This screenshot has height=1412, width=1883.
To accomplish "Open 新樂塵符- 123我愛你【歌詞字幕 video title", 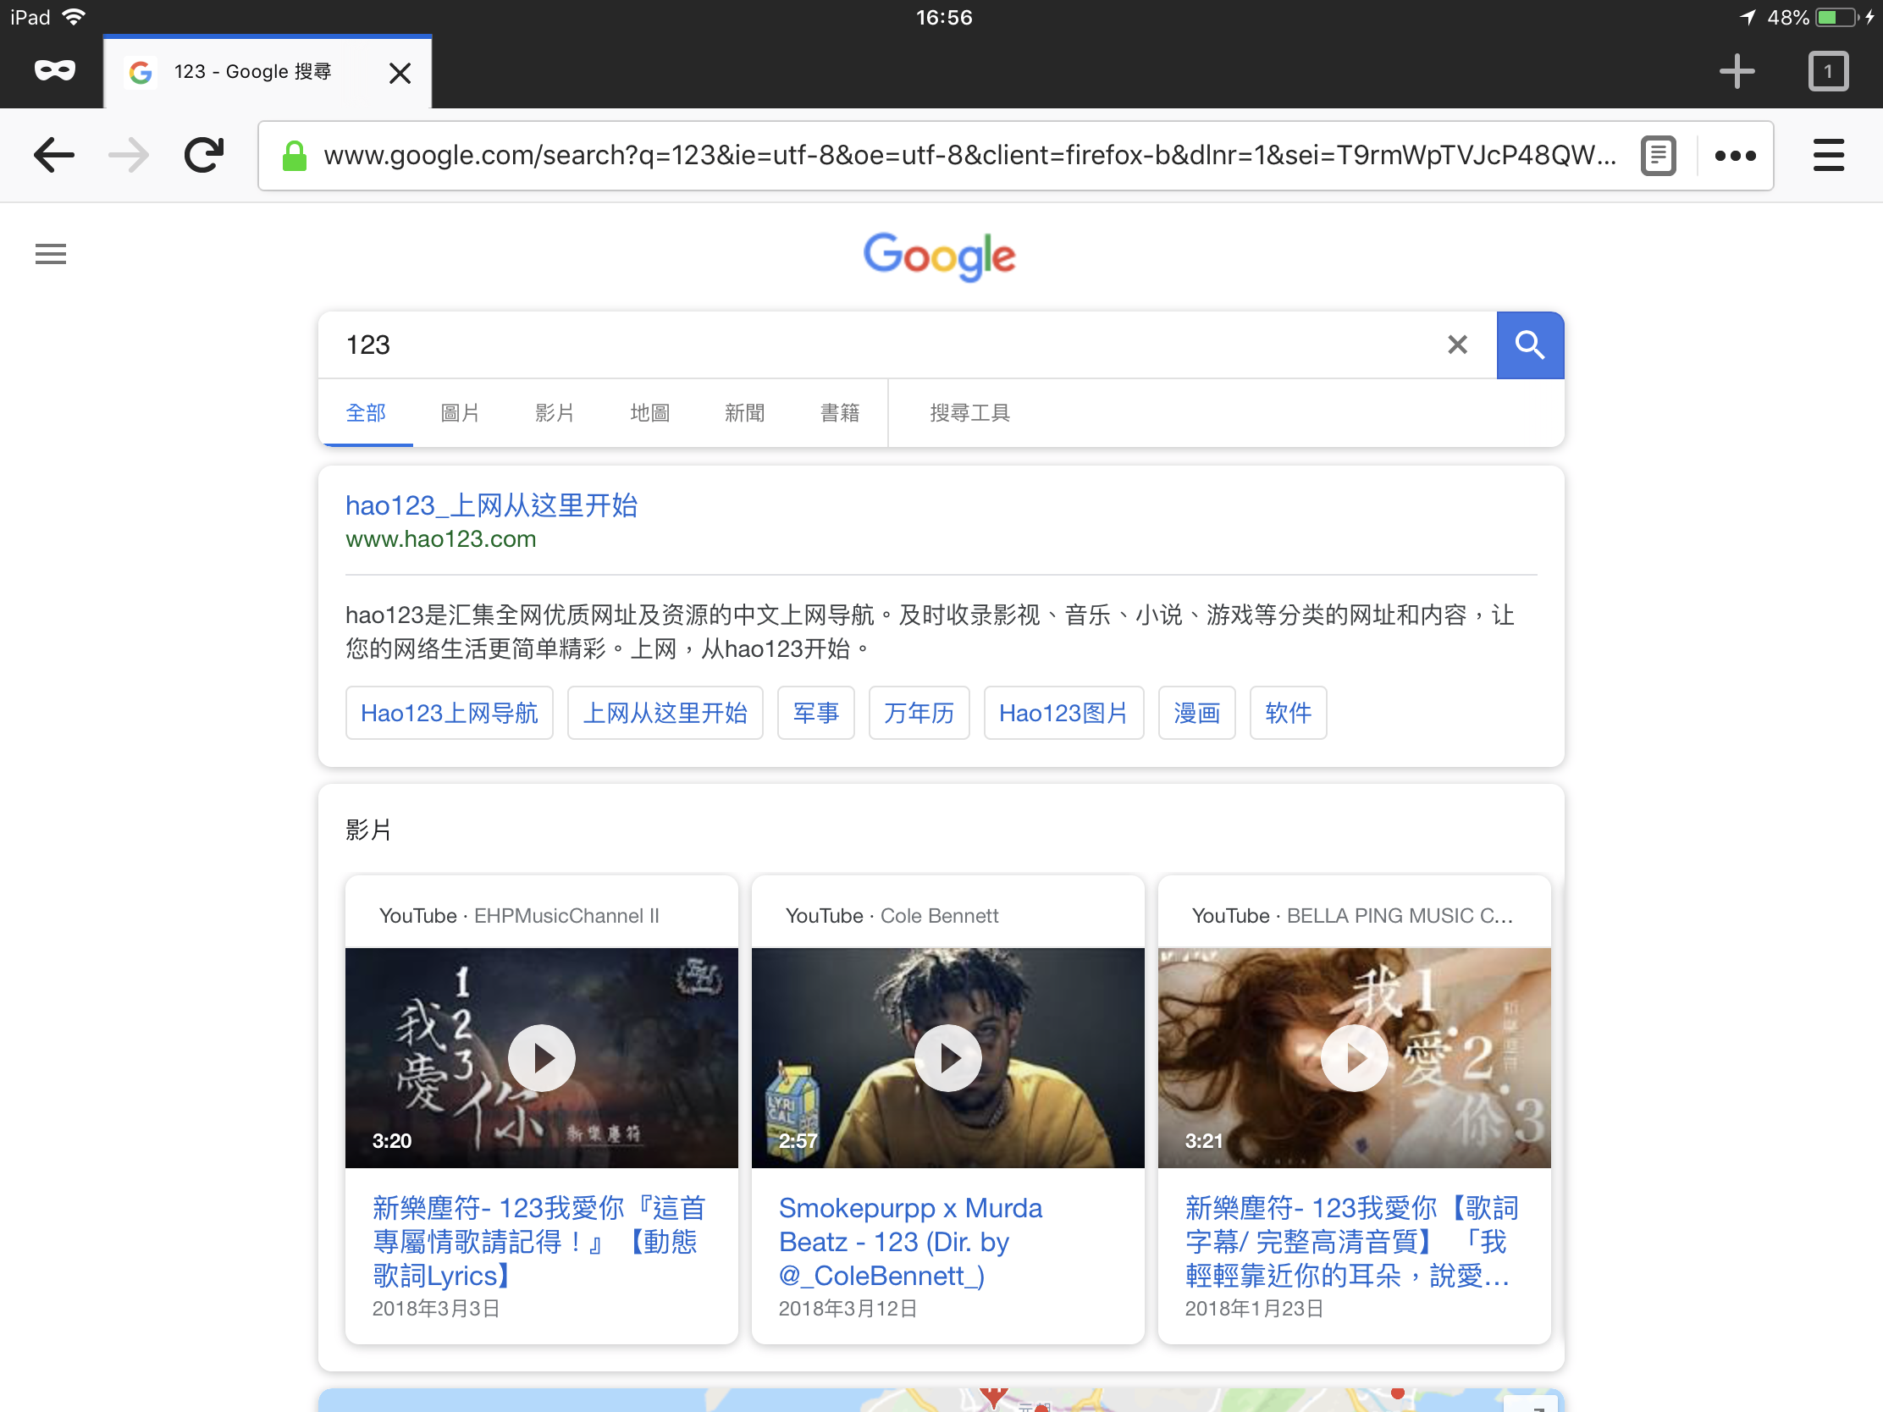I will [x=1351, y=1242].
